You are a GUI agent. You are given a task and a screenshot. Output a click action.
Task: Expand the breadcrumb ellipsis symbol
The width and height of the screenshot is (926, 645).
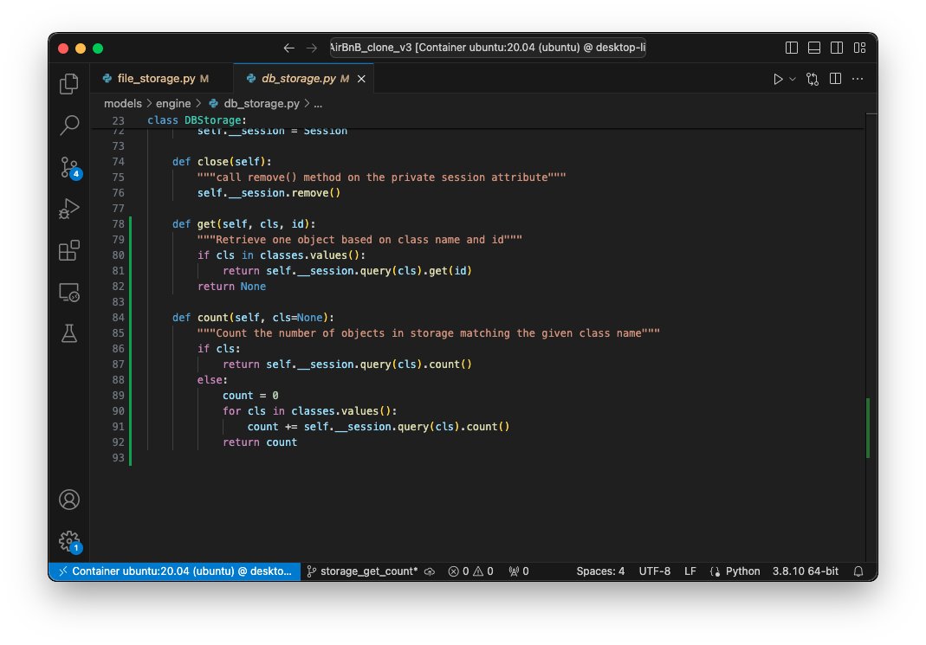point(318,104)
